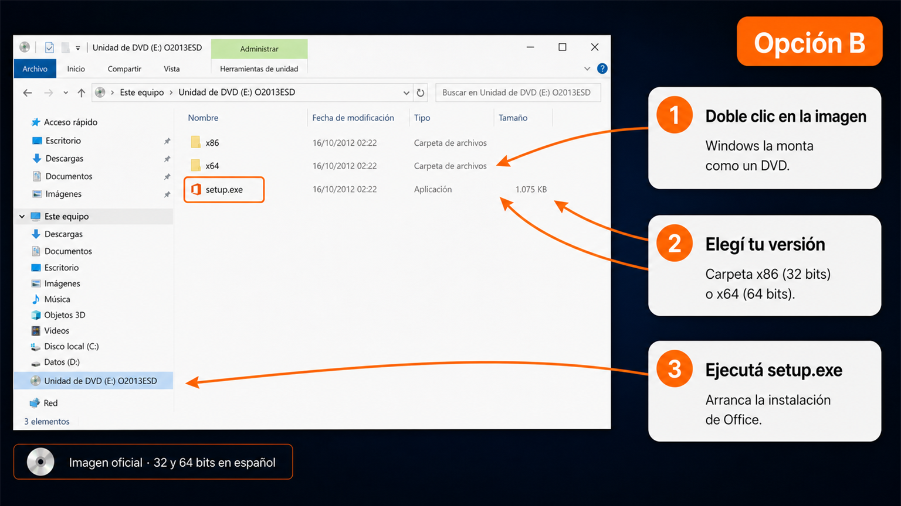Go back with the left arrow button
This screenshot has width=901, height=506.
28,93
